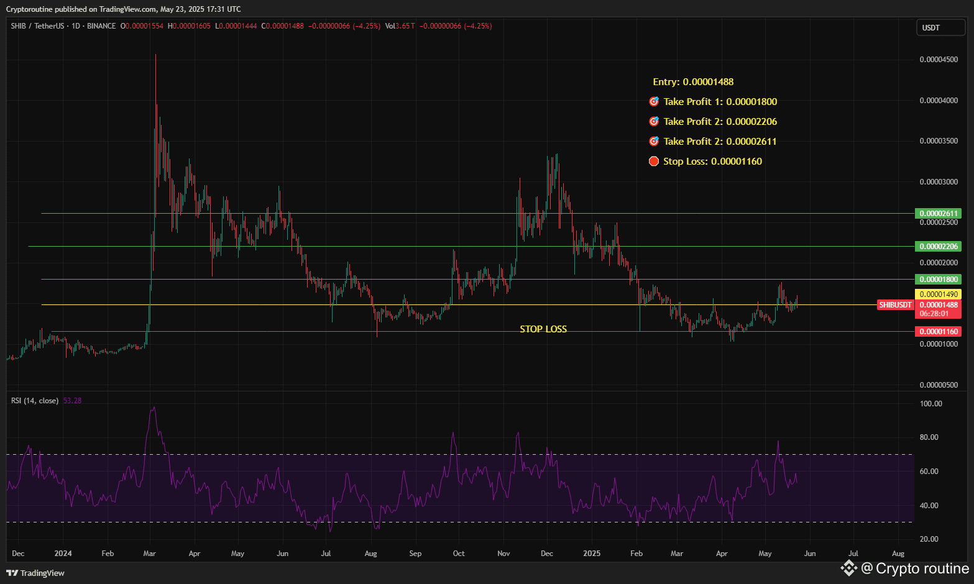Click the yellow 0.00001490 price label
Viewport: 974px width, 584px height.
click(x=938, y=294)
